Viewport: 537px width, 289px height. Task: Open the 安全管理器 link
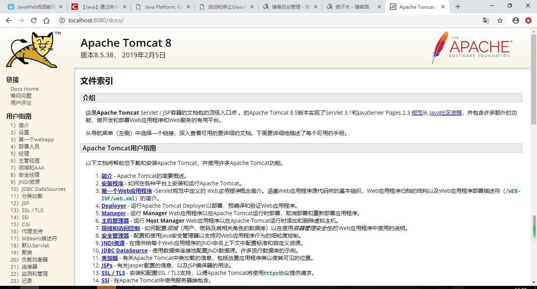click(x=115, y=236)
